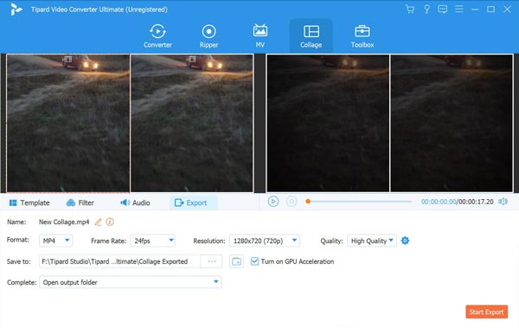The image size is (519, 328).
Task: Switch to the Template tab
Action: click(29, 203)
